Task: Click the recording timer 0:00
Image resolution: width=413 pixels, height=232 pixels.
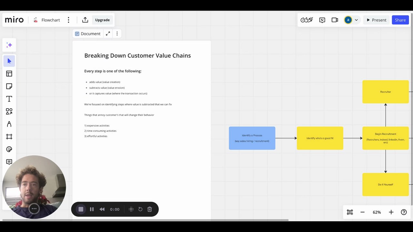Action: click(115, 209)
